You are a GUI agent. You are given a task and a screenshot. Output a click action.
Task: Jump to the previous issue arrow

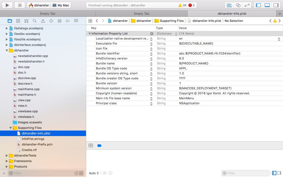pyautogui.click(x=270, y=21)
